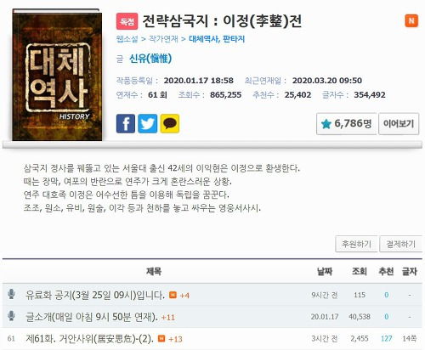Open episode 제61화 거안사위 (2)
Image resolution: width=425 pixels, height=350 pixels.
click(89, 338)
